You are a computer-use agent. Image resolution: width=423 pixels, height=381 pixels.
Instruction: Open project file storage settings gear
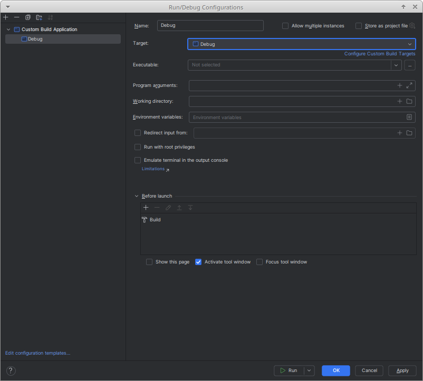click(x=412, y=26)
